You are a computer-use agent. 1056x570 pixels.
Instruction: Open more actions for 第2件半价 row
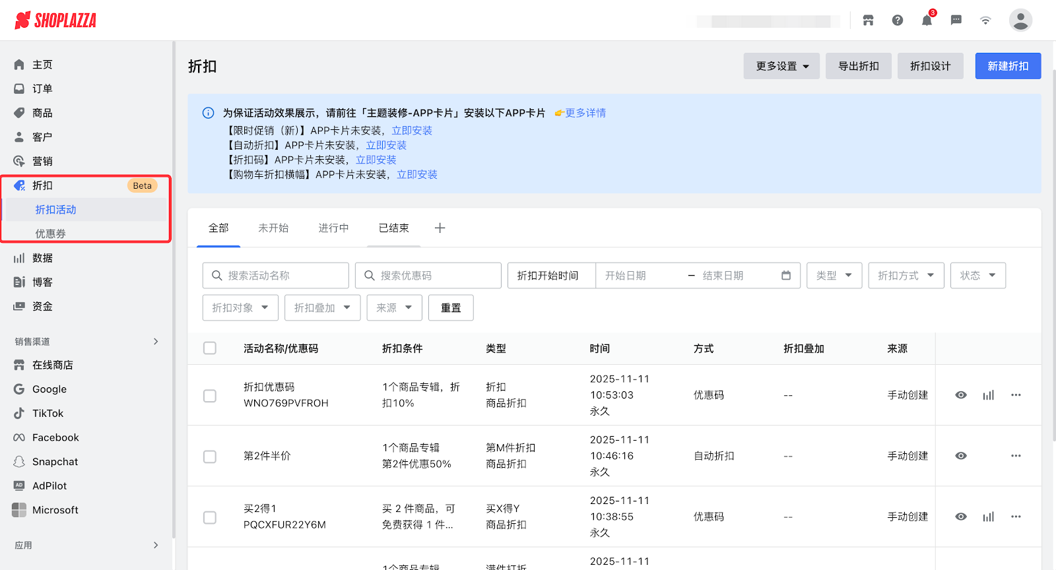[x=1016, y=456]
